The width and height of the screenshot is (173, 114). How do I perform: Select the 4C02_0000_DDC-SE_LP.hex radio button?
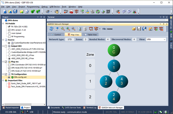click(9, 55)
